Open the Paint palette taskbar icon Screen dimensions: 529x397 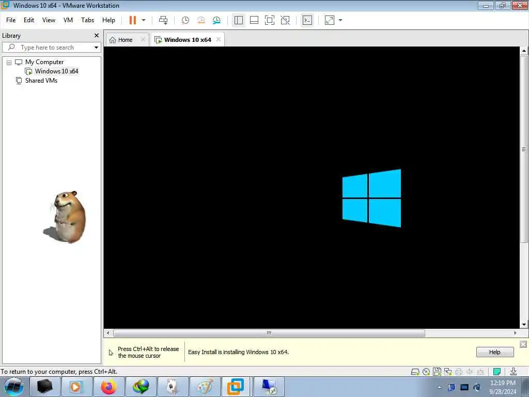tap(205, 387)
